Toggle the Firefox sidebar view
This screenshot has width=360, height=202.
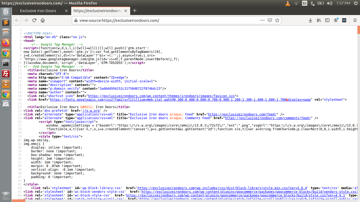(327, 20)
